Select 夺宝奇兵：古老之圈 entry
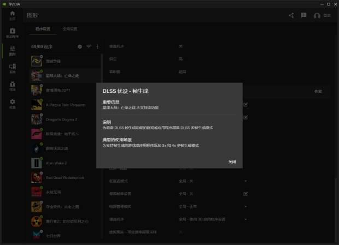Screen dimensions: 339x245 pyautogui.click(x=65, y=207)
